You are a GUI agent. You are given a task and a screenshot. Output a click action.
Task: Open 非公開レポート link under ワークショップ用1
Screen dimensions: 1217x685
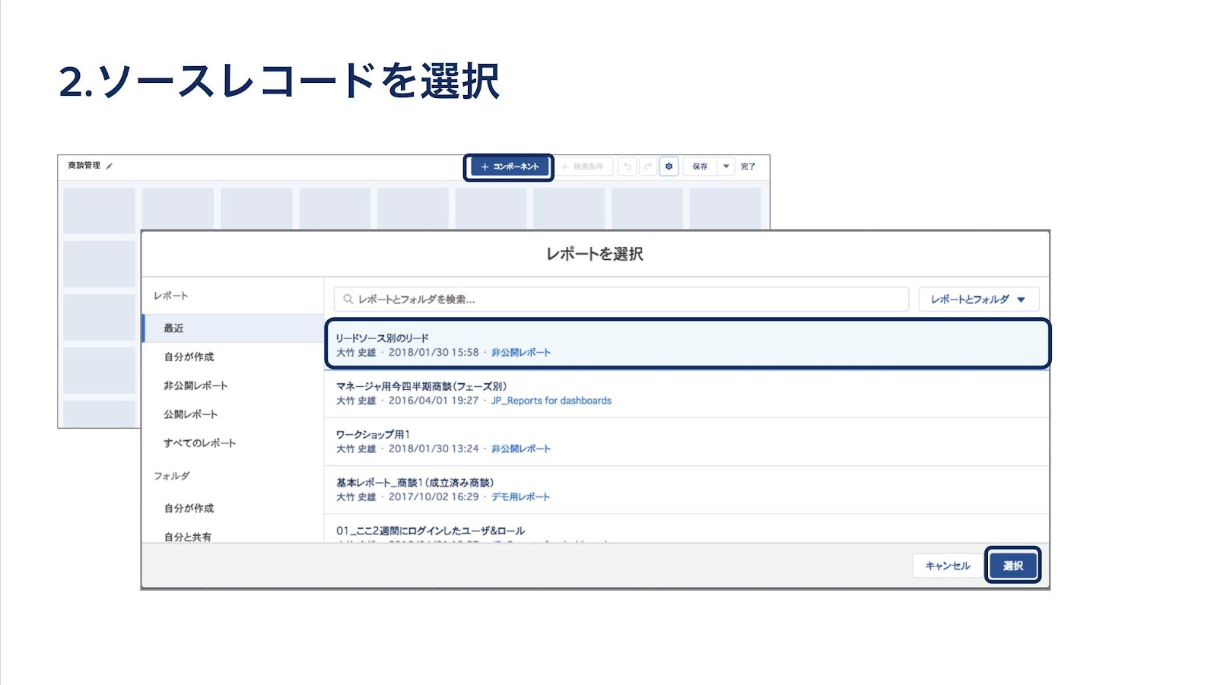521,449
